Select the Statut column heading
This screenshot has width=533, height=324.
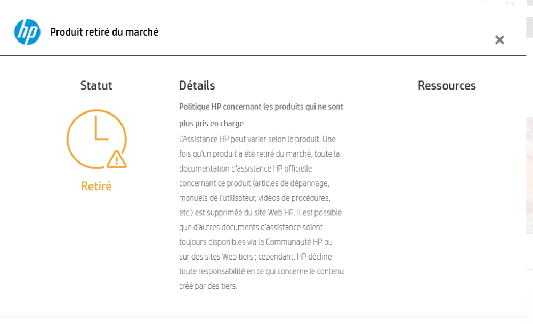click(96, 85)
